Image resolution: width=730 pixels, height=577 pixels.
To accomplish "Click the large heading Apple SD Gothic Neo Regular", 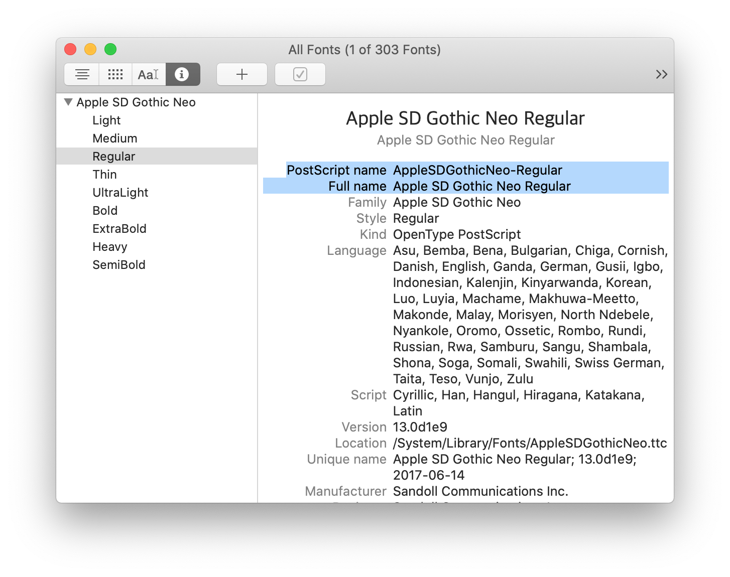I will pyautogui.click(x=465, y=118).
